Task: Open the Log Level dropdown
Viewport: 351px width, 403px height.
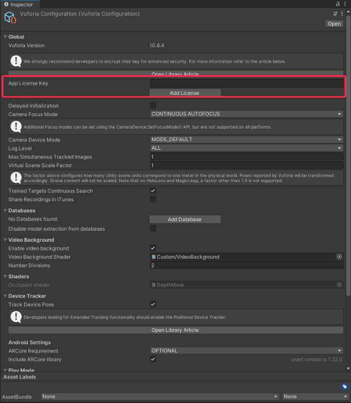Action: [x=247, y=148]
